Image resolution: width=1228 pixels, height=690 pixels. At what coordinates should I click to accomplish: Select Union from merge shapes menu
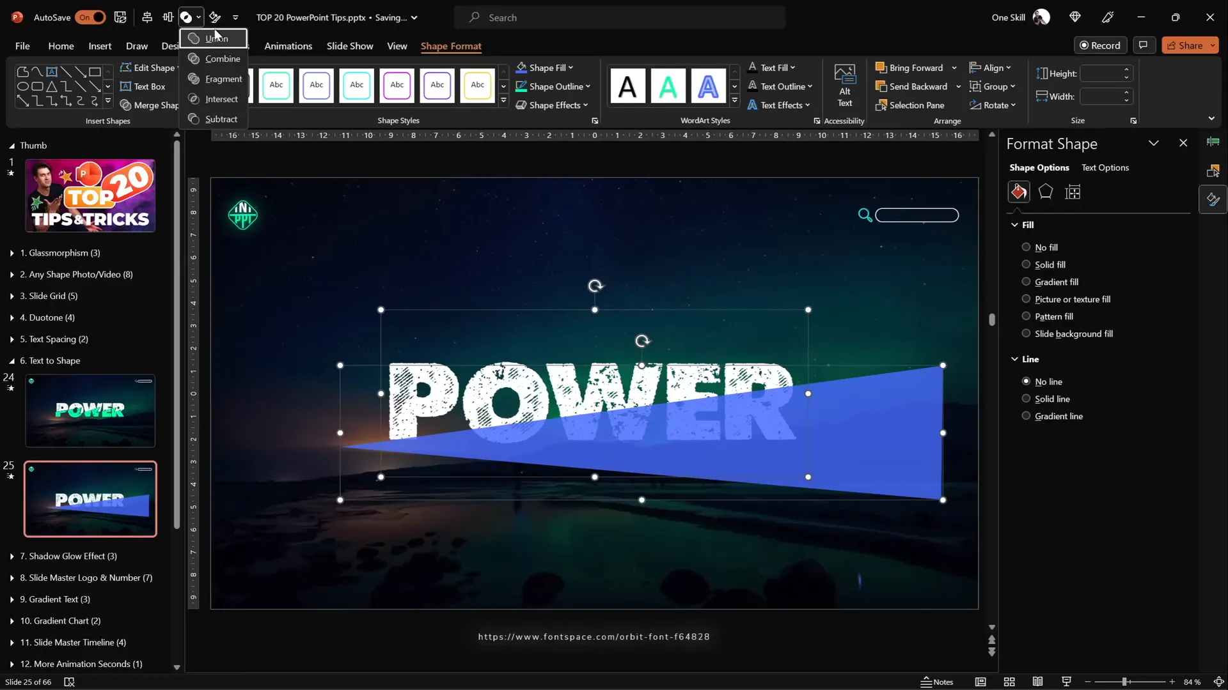tap(213, 38)
